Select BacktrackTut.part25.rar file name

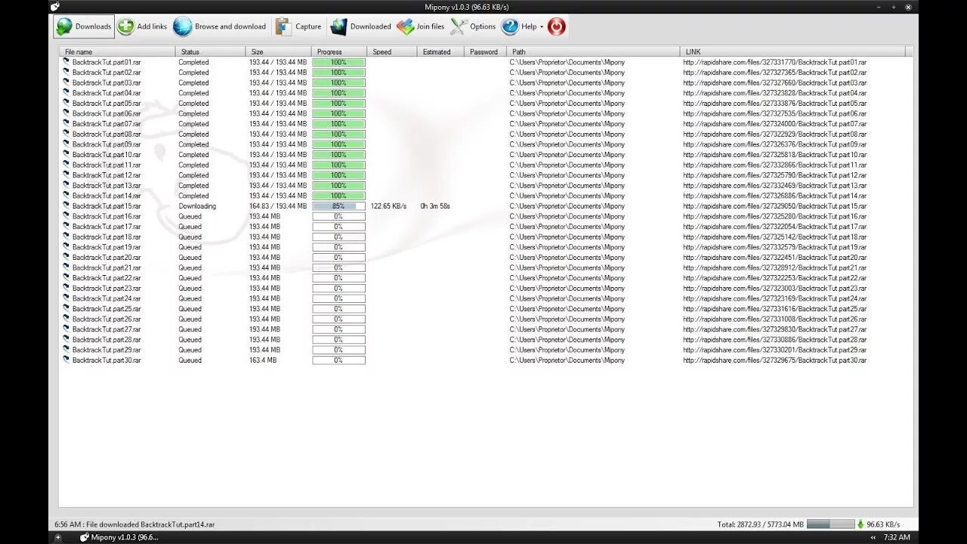[x=107, y=309]
